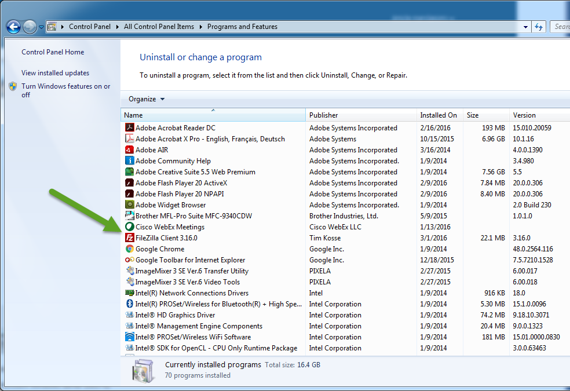Click the programs disc icon in details pane

143,371
